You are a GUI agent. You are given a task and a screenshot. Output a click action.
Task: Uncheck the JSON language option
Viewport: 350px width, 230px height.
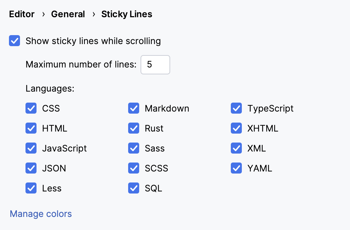[x=31, y=168]
